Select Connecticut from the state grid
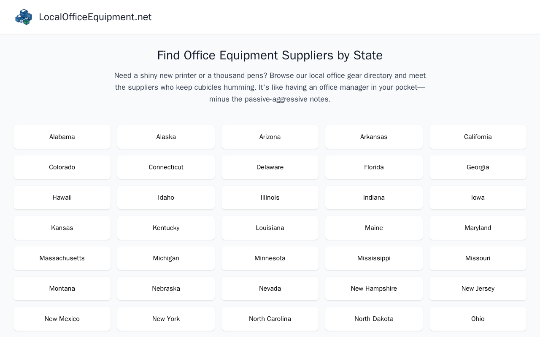Viewport: 540px width, 337px height. point(166,167)
